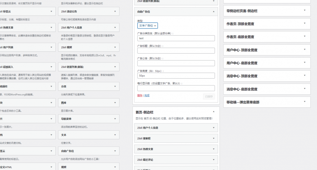Focus the 每行显示数 input field
317x170 pixels.
[x=176, y=88]
